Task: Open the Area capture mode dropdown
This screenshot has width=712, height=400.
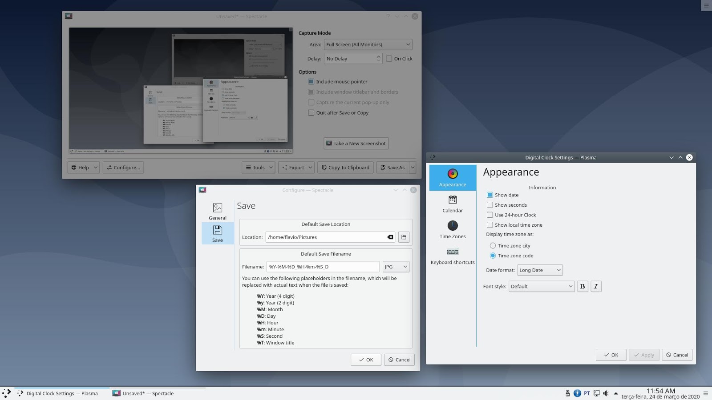Action: pos(368,44)
